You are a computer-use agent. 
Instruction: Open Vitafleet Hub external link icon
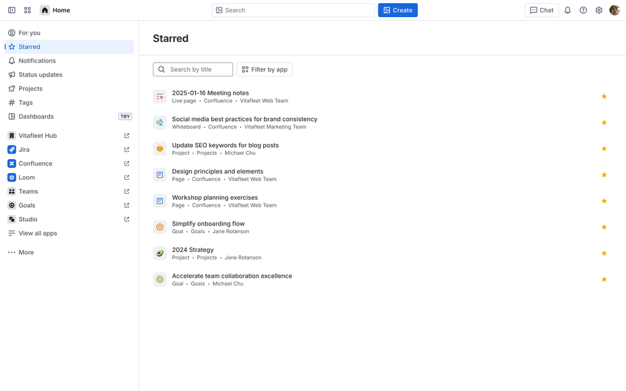click(127, 136)
